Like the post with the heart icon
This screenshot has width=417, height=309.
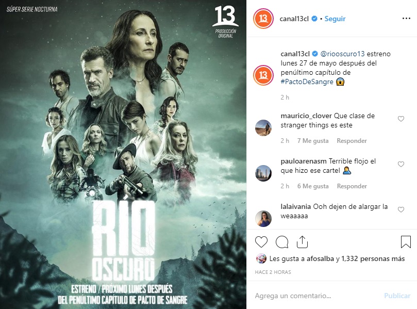261,242
